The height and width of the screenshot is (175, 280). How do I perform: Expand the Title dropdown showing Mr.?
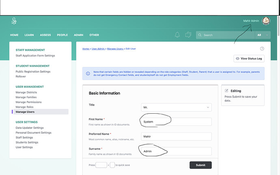pos(177,107)
